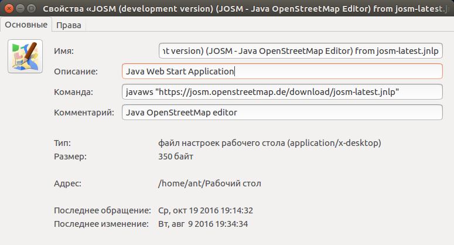This screenshot has width=454, height=245.
Task: Click the Комментарий: label
Action: click(84, 113)
